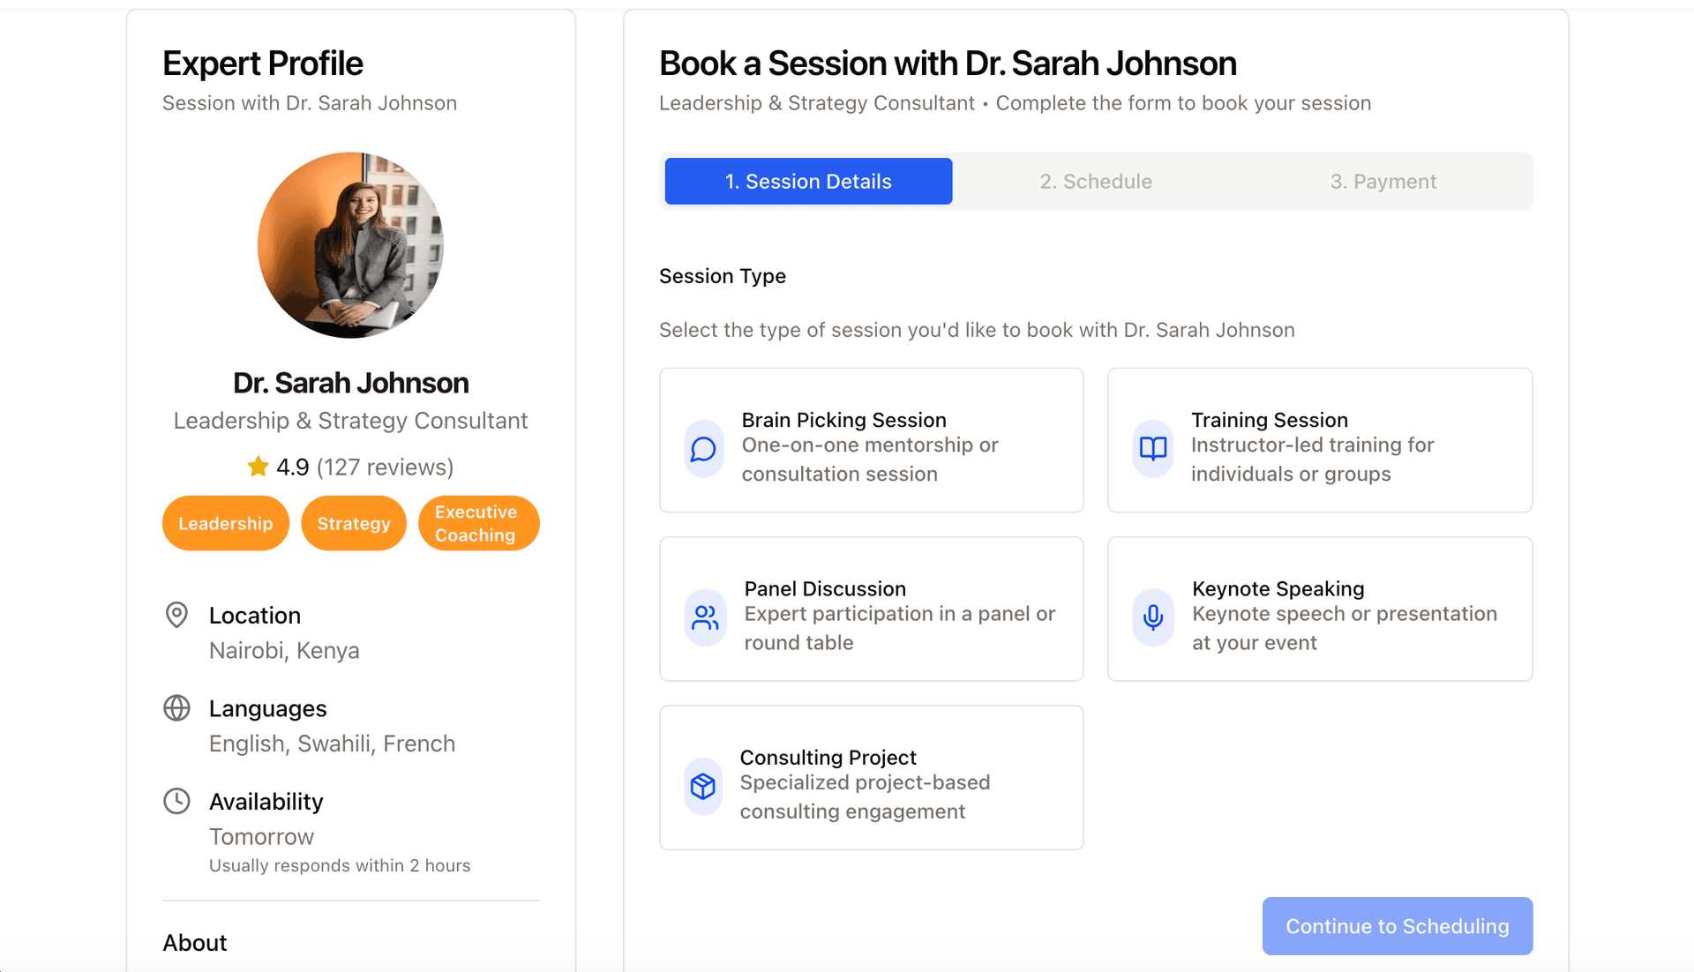Click the Session Type label
This screenshot has width=1694, height=972.
click(x=723, y=276)
